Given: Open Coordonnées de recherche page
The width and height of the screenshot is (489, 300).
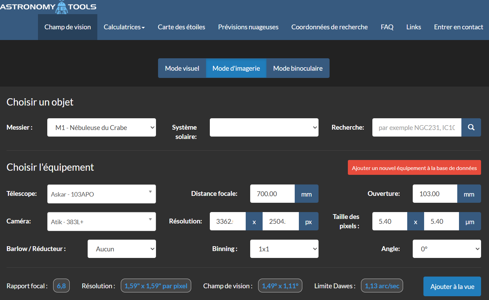Looking at the screenshot, I should coord(330,27).
